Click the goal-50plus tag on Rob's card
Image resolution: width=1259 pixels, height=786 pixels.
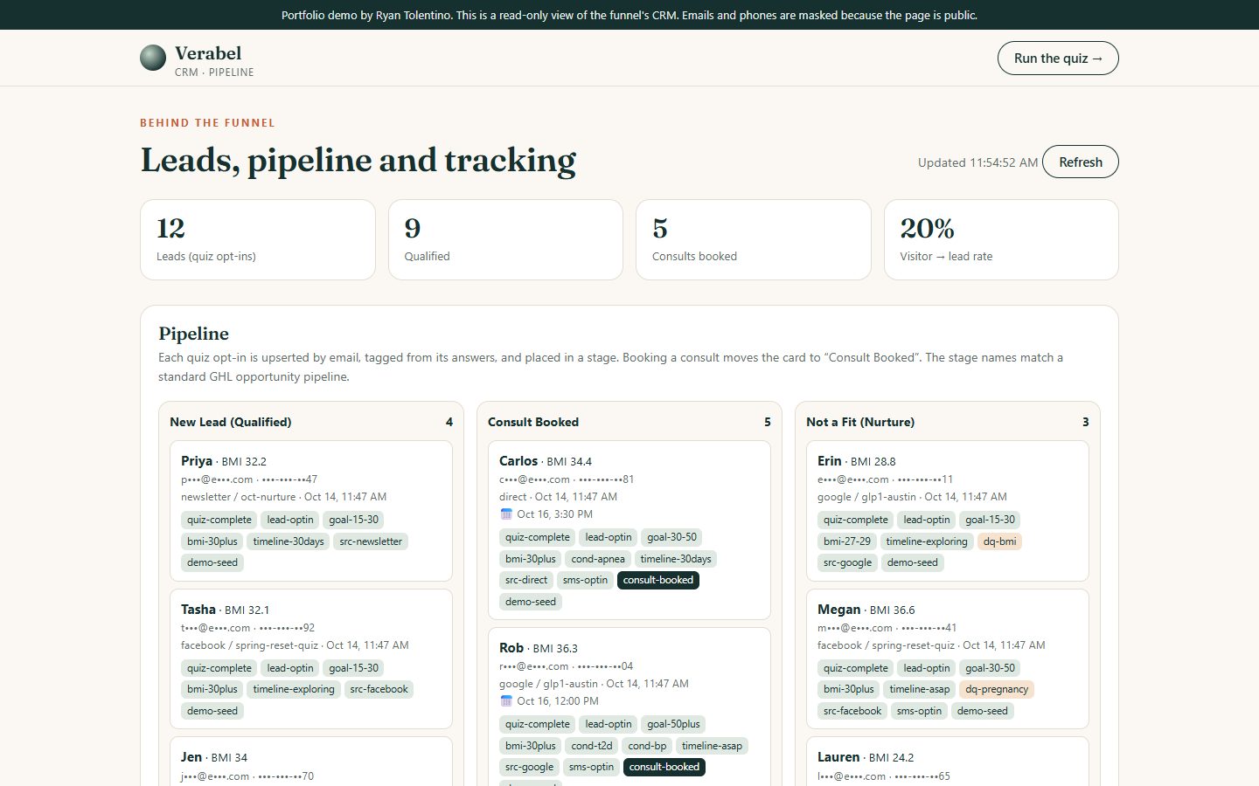pyautogui.click(x=674, y=724)
